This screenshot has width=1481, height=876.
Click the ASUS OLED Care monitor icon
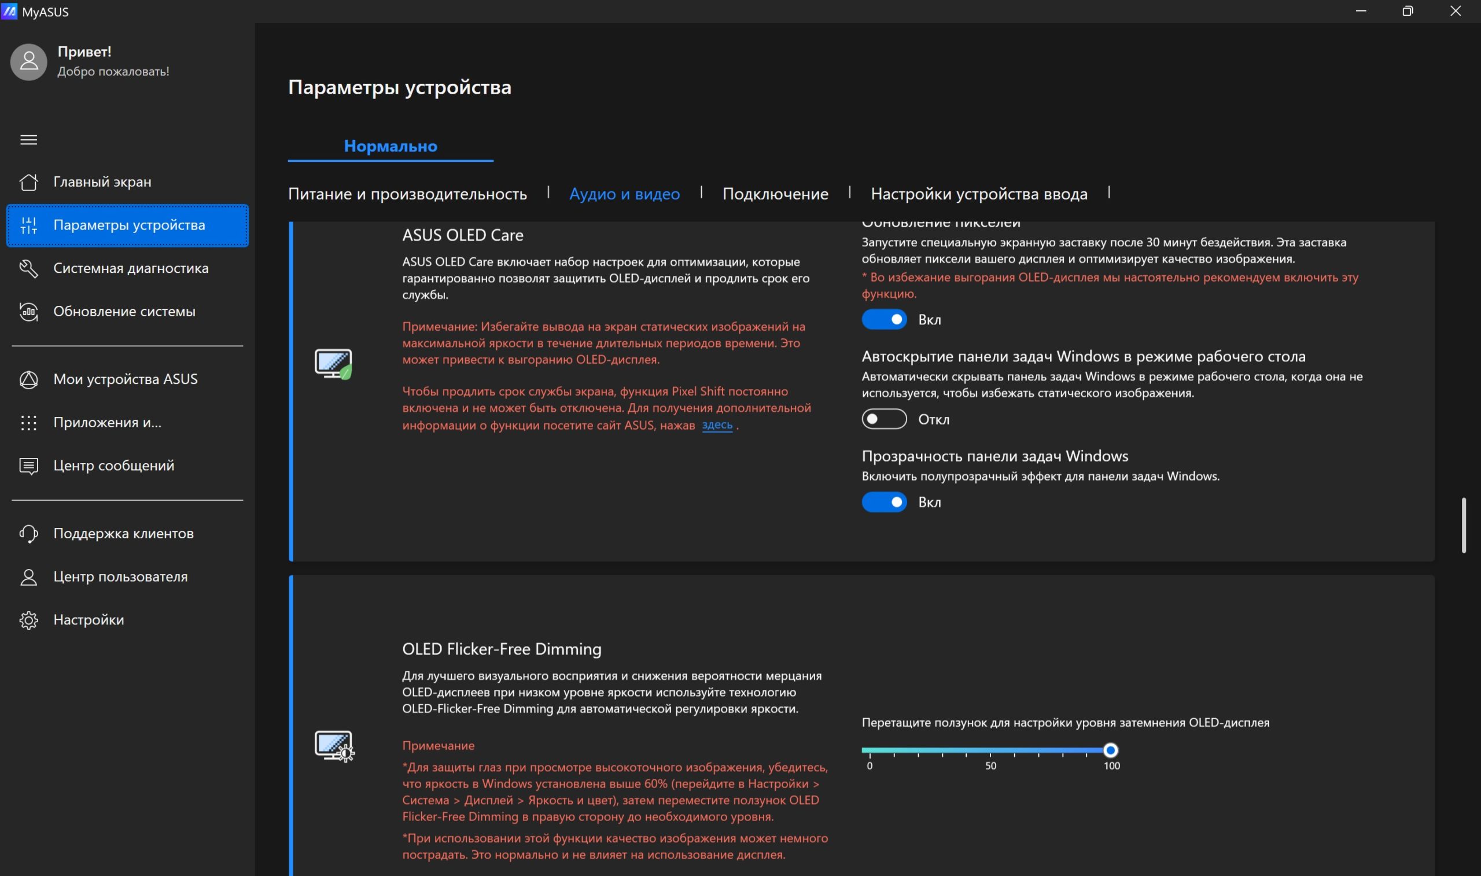[334, 364]
